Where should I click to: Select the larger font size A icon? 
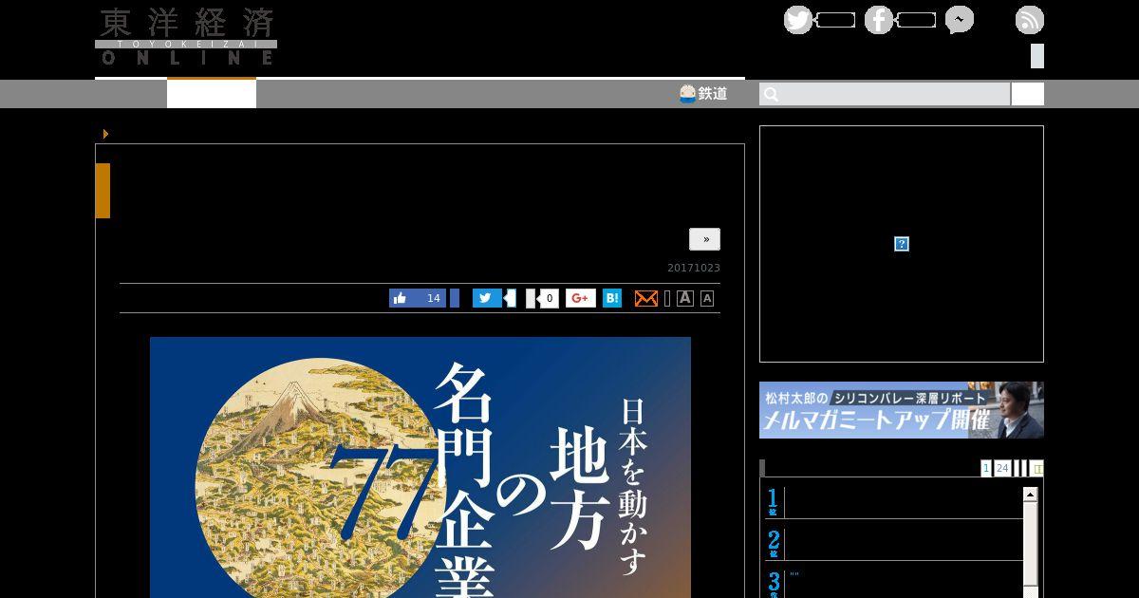pos(685,298)
